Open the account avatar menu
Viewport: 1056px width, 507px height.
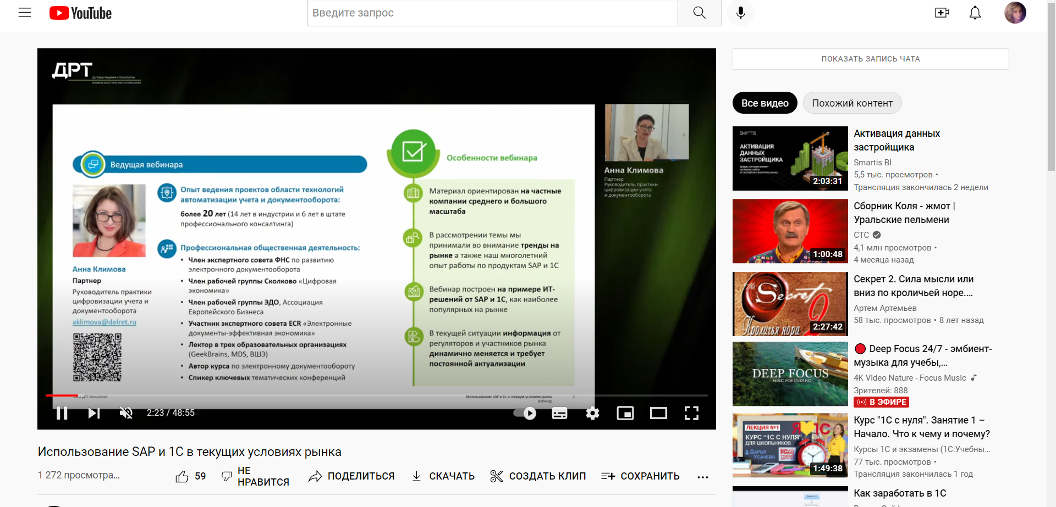1015,13
